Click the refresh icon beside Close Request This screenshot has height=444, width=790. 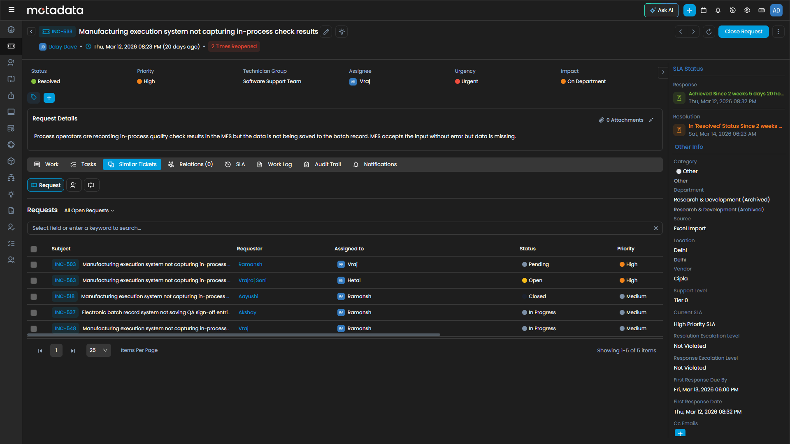coord(709,32)
